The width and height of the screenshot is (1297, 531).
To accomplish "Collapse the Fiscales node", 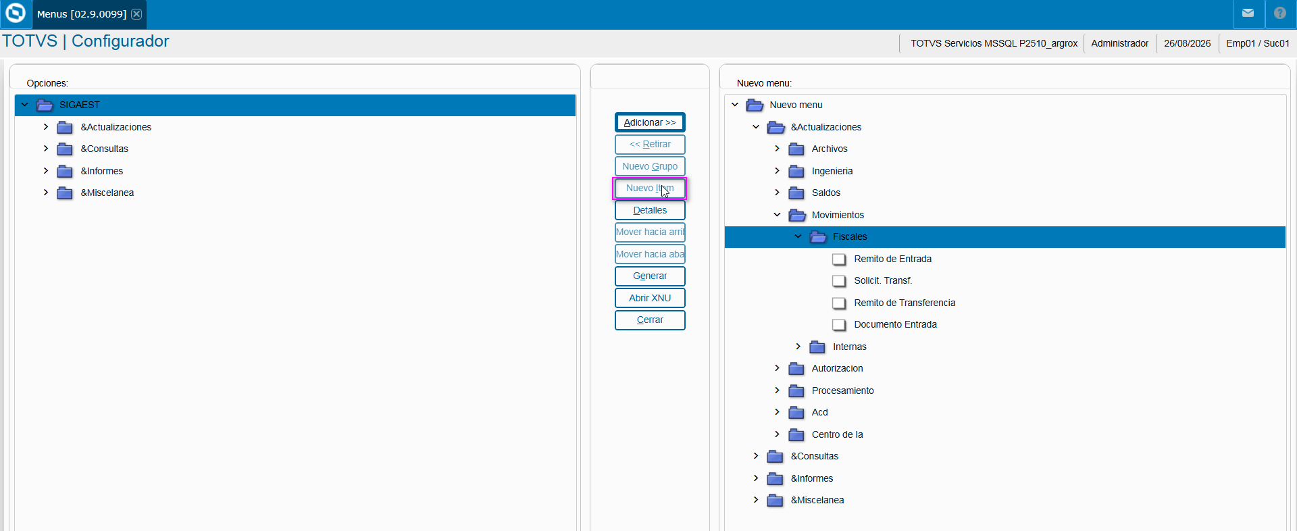I will pyautogui.click(x=798, y=236).
